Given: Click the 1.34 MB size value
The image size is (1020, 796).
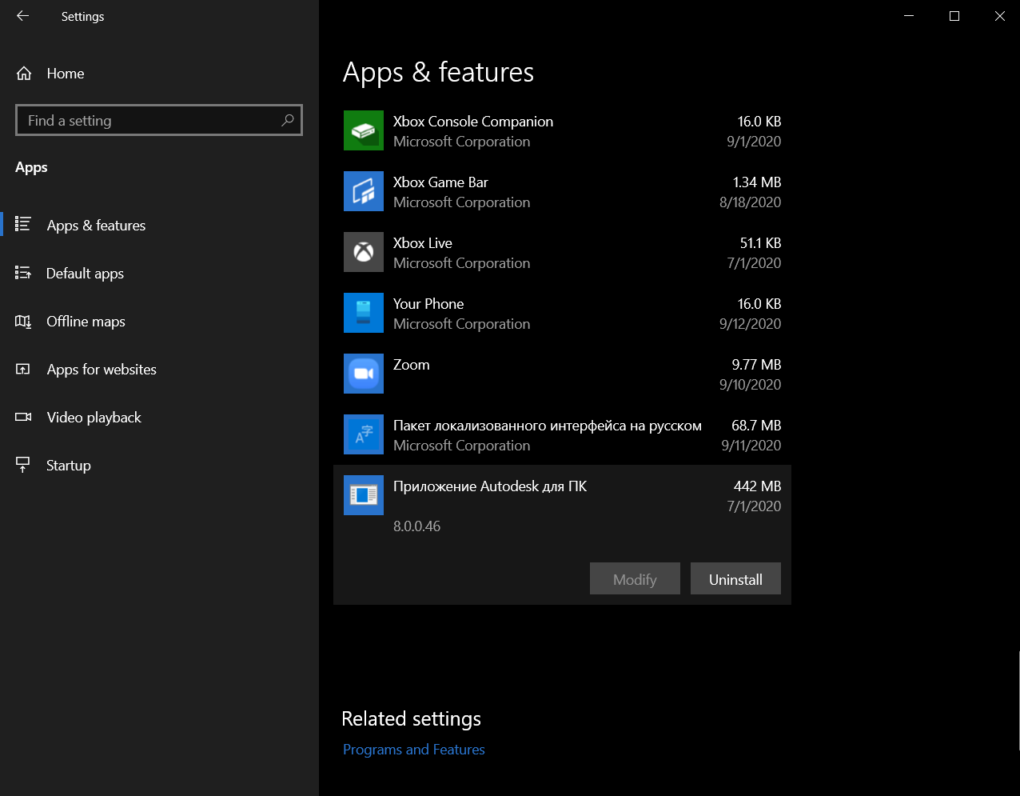Looking at the screenshot, I should coord(757,182).
